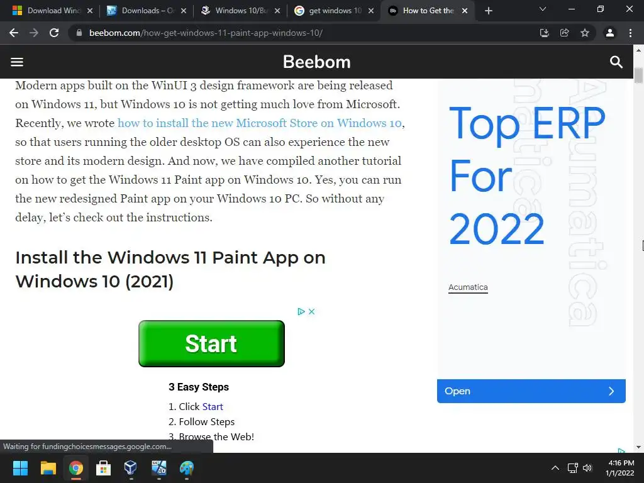Open a new browser tab
The height and width of the screenshot is (483, 644).
pyautogui.click(x=488, y=11)
